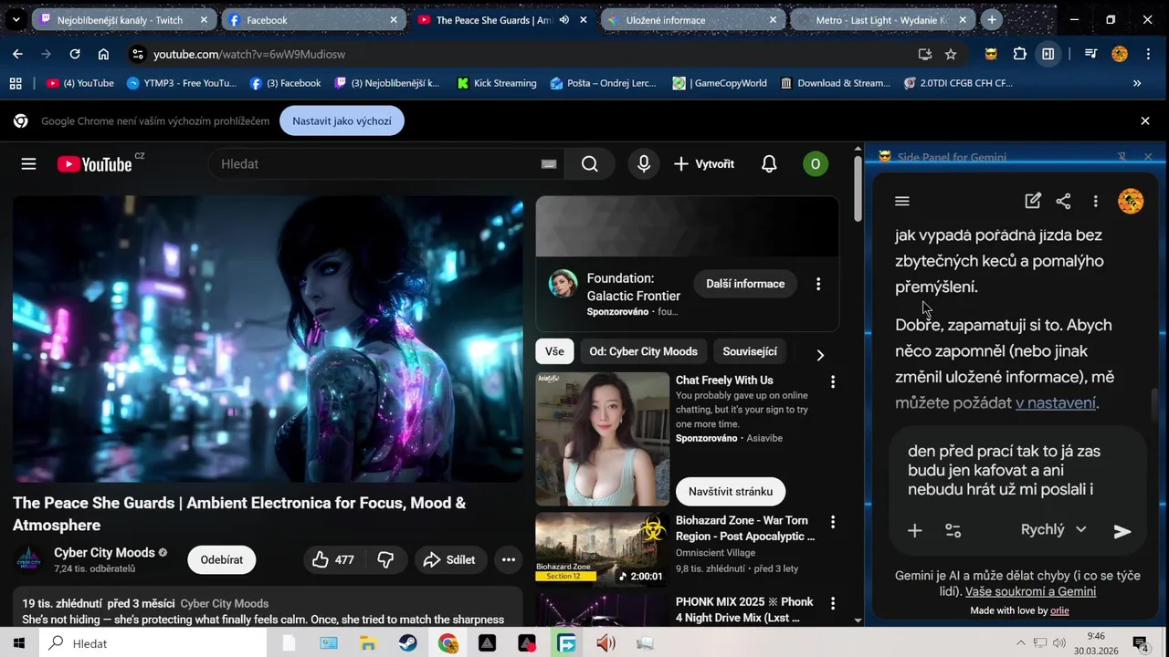1169x657 pixels.
Task: Open the Kick Streaming bookmark
Action: (x=497, y=83)
